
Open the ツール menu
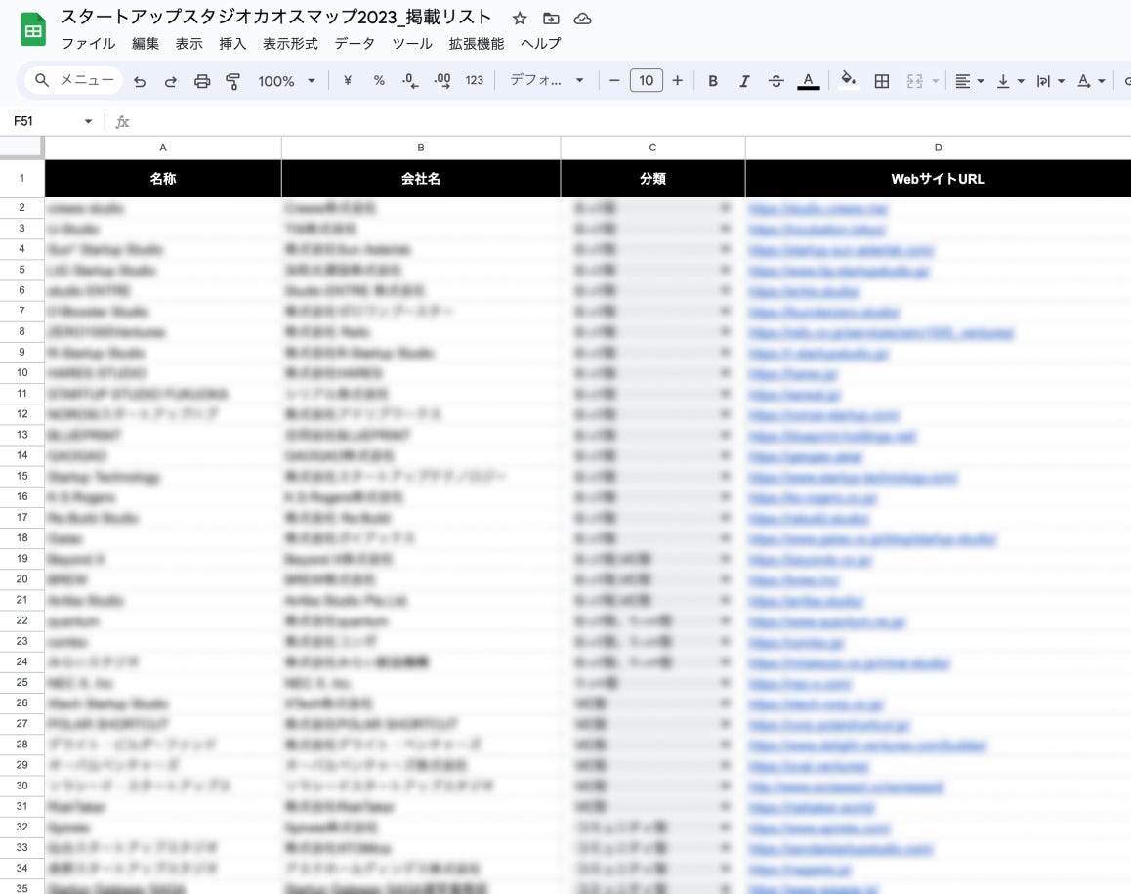412,43
